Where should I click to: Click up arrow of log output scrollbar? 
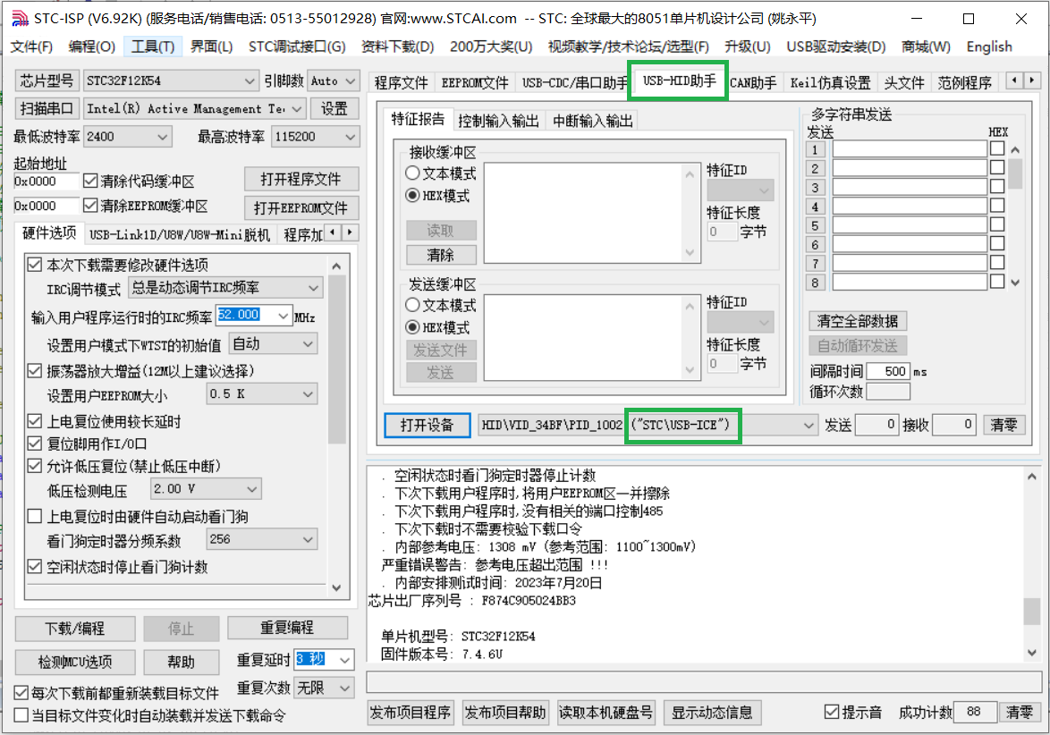pos(1031,477)
